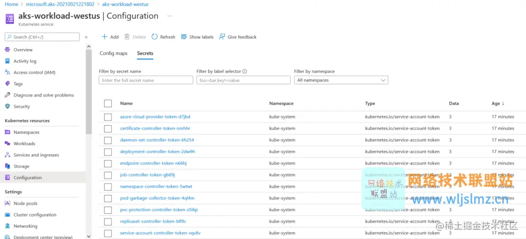Viewport: 526px width, 239px height.
Task: Check the replicaset-controller-token-bfl9c row checkbox
Action: (x=108, y=222)
